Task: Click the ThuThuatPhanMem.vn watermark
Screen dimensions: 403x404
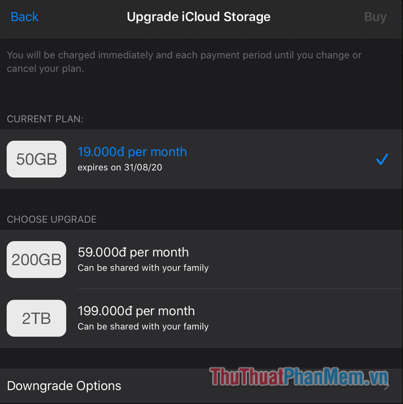Action: coord(299,377)
